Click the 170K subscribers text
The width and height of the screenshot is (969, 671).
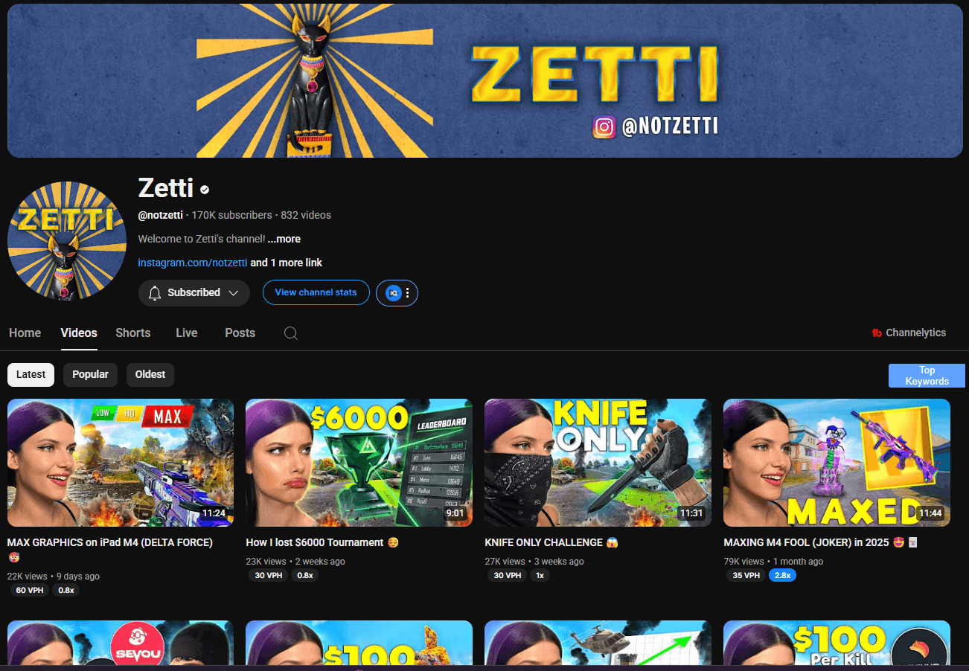click(x=232, y=215)
